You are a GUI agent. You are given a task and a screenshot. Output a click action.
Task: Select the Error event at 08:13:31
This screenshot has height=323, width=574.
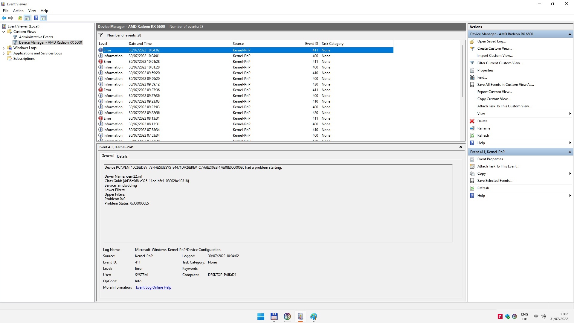tap(245, 118)
